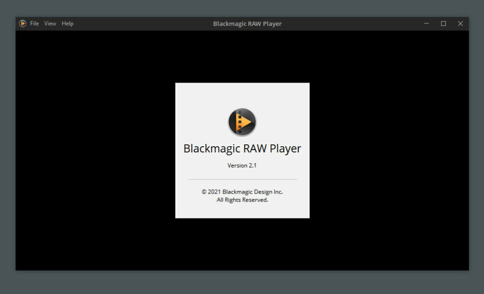Click the Blackmagic RAW Player splash title
Screen dimensions: 484x294
(242, 148)
